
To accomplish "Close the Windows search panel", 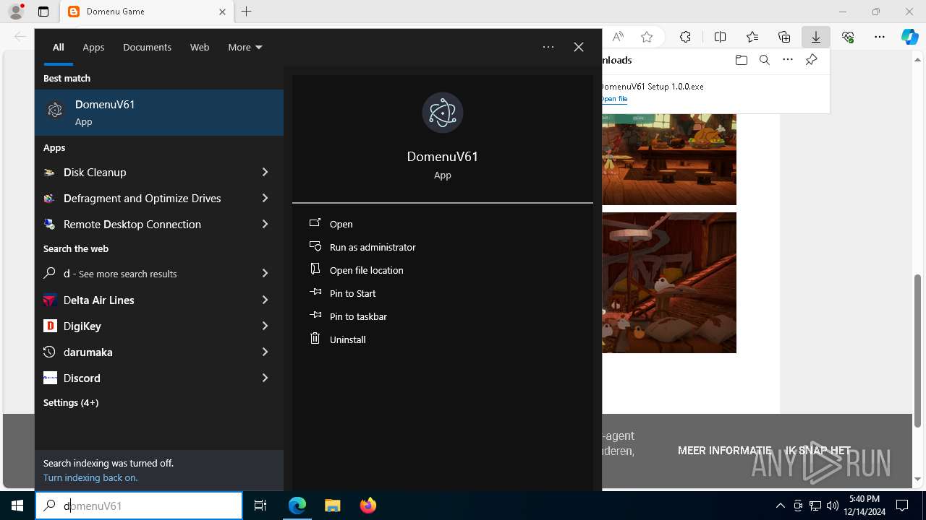I will click(x=579, y=47).
